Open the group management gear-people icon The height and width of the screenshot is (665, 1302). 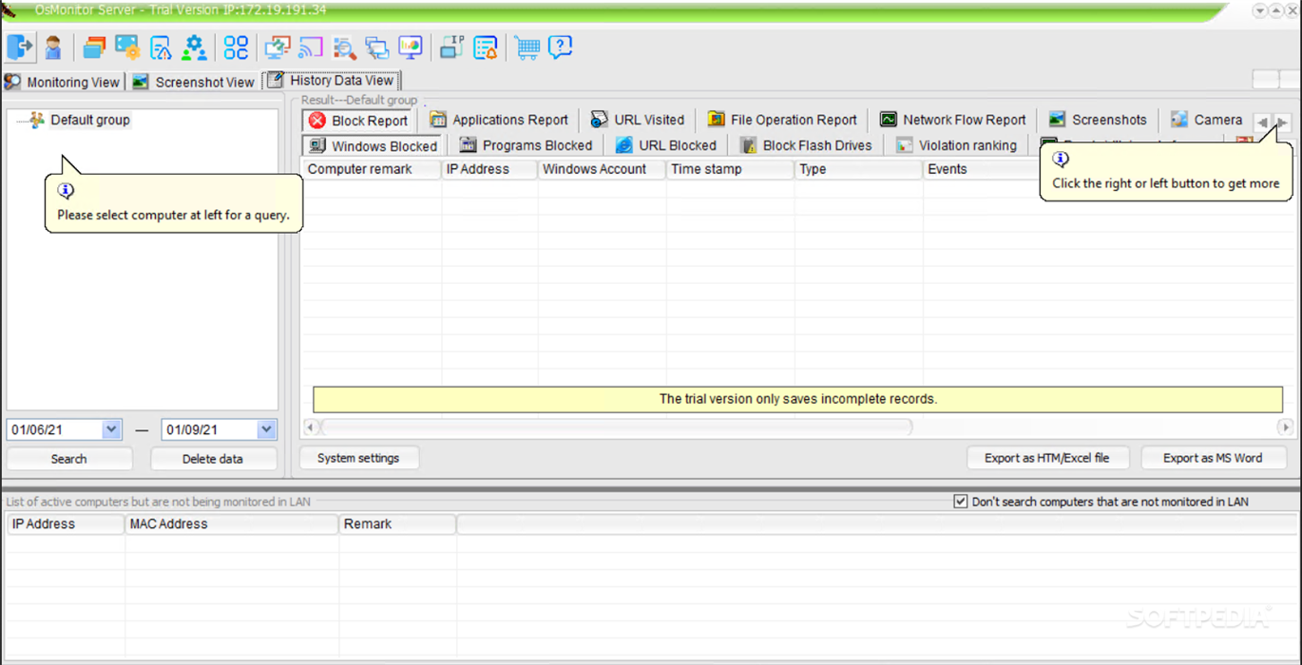(195, 47)
